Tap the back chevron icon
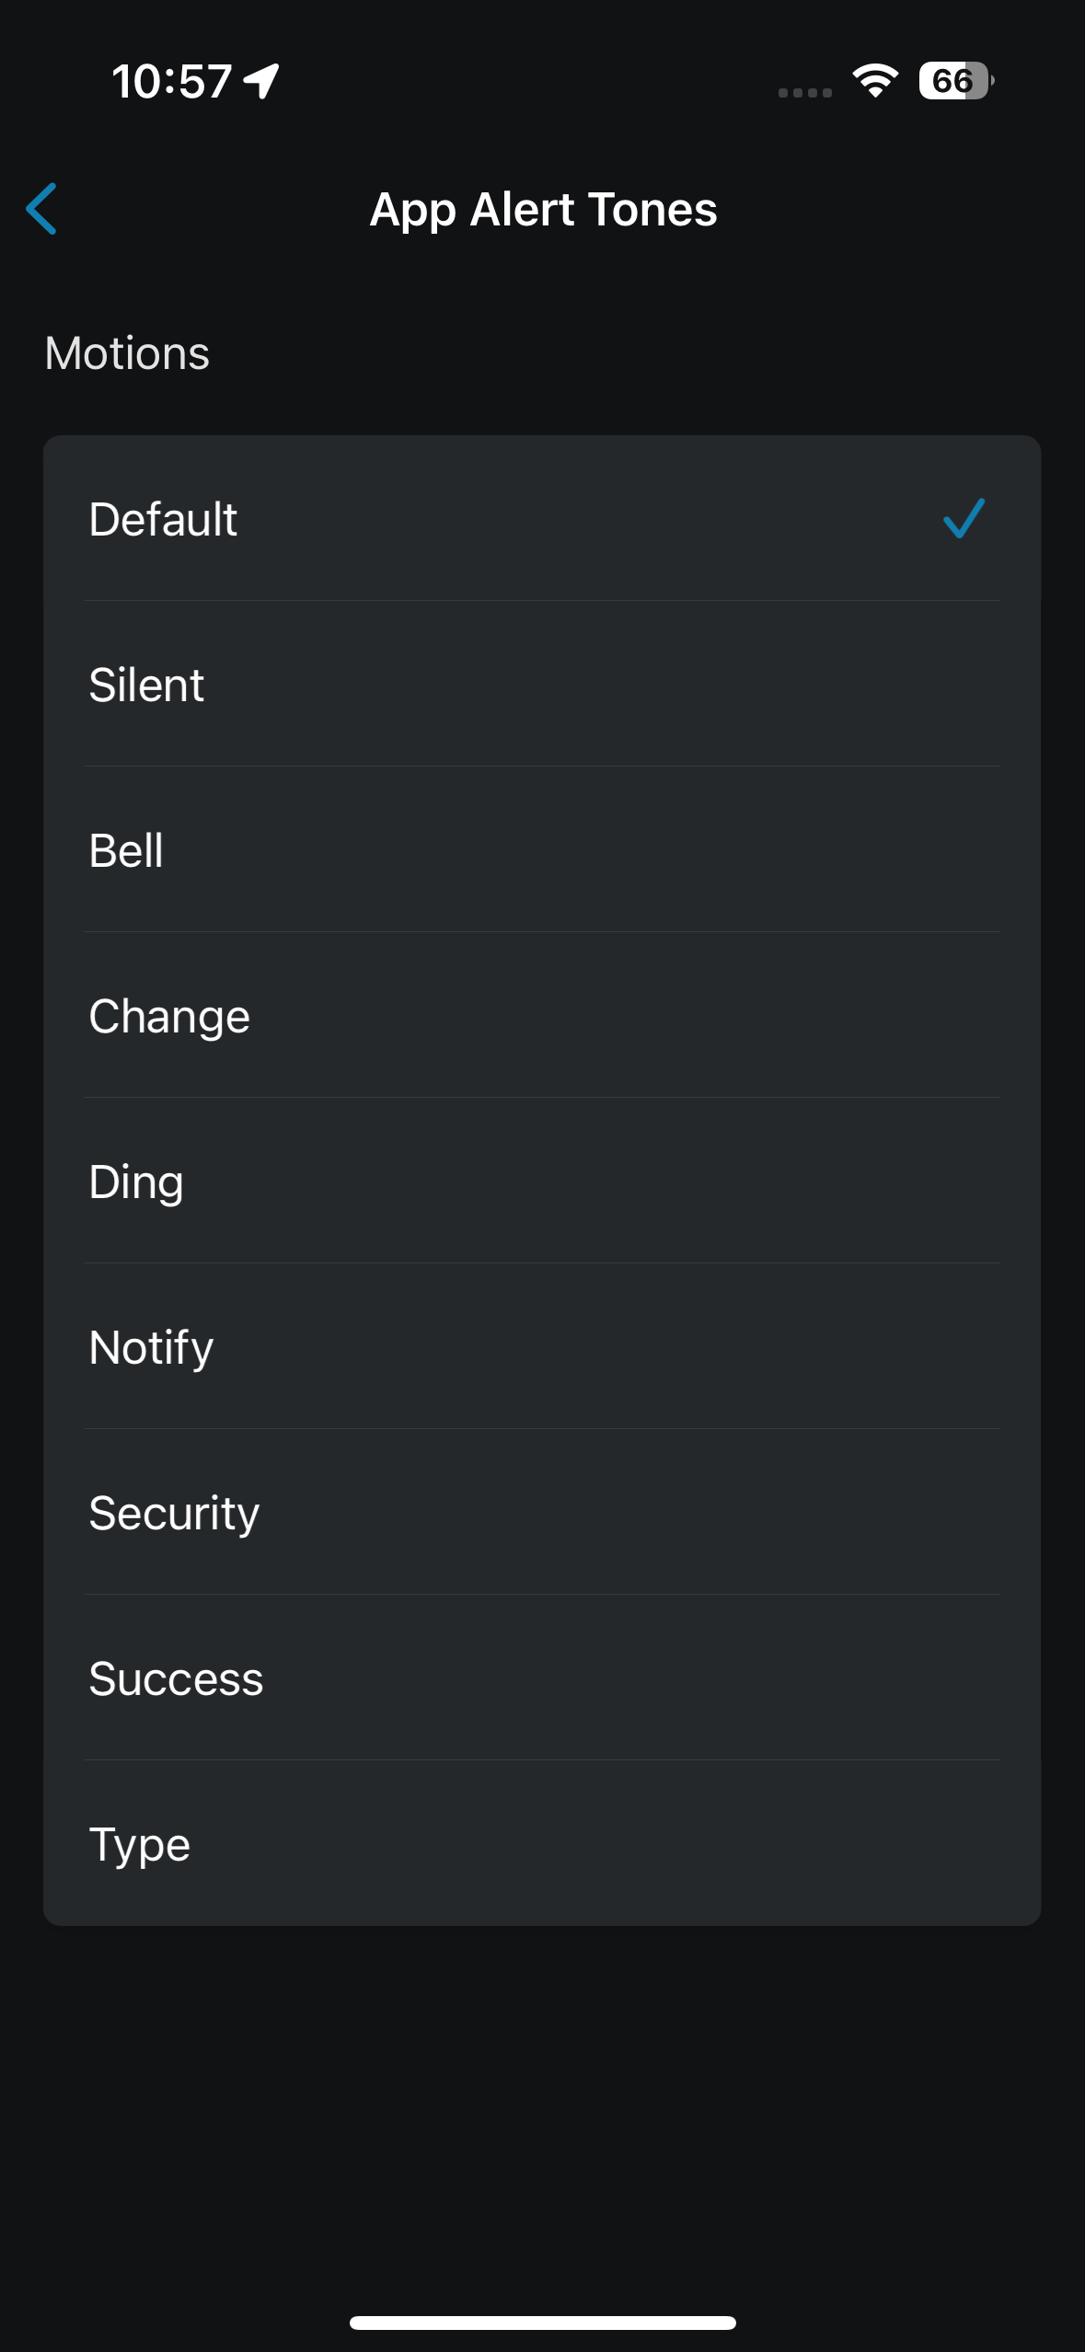Image resolution: width=1085 pixels, height=2352 pixels. (x=41, y=209)
